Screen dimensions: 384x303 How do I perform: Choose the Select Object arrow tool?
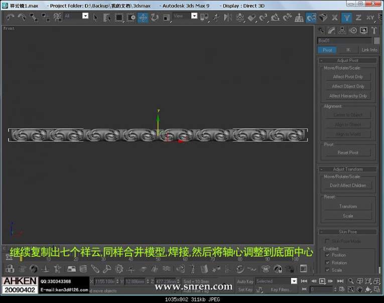(95, 18)
